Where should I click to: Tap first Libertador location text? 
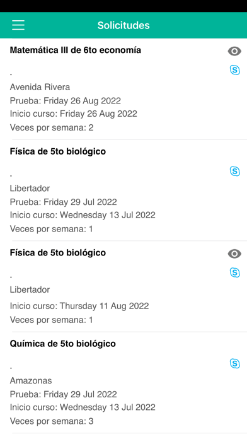(x=30, y=189)
